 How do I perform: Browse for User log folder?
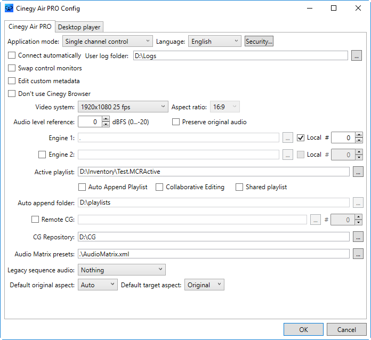point(356,55)
